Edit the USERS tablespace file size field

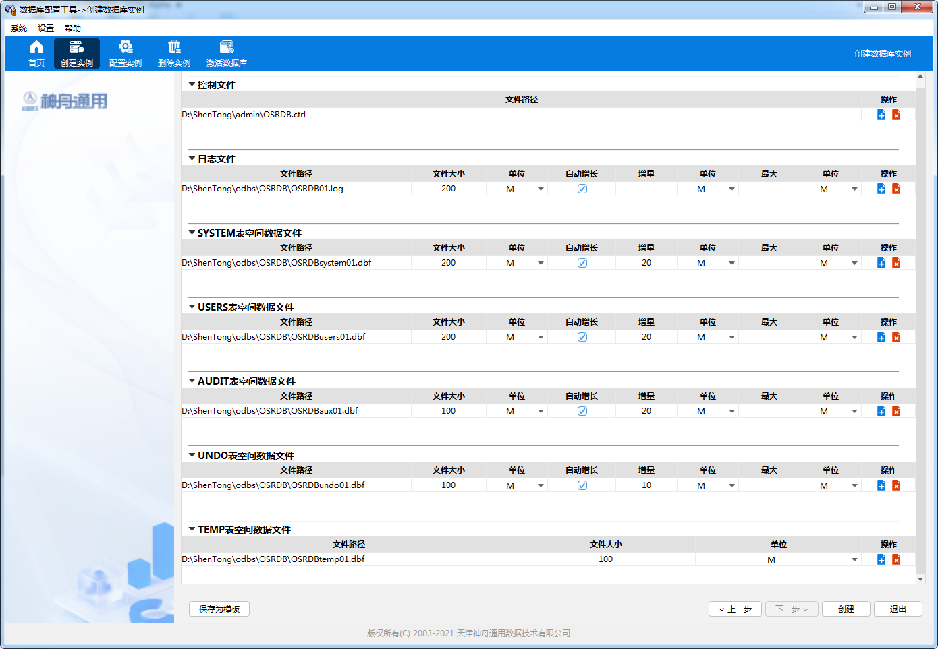449,337
